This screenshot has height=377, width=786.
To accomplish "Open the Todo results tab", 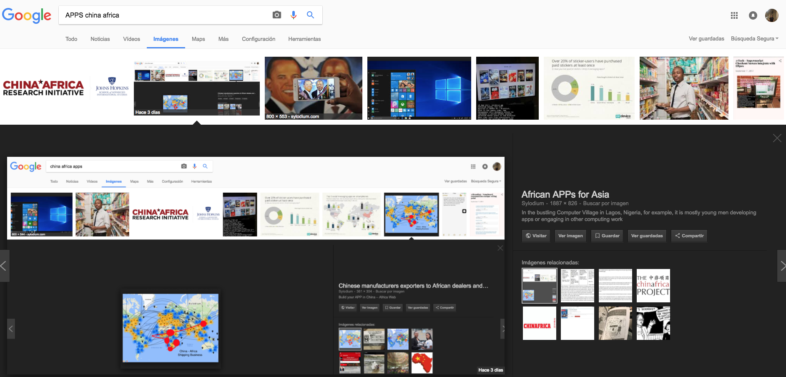I will [x=71, y=39].
